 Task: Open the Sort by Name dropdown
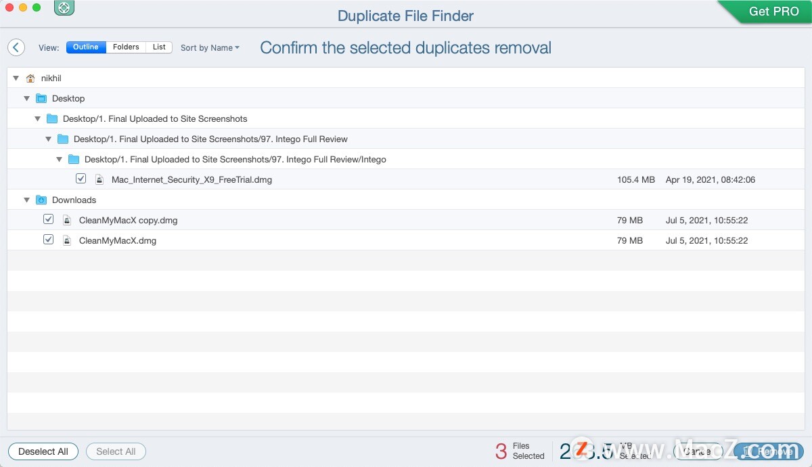(210, 48)
